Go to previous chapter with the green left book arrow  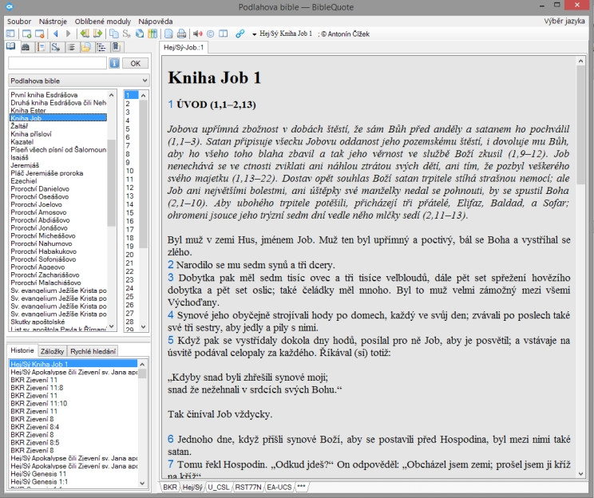85,34
